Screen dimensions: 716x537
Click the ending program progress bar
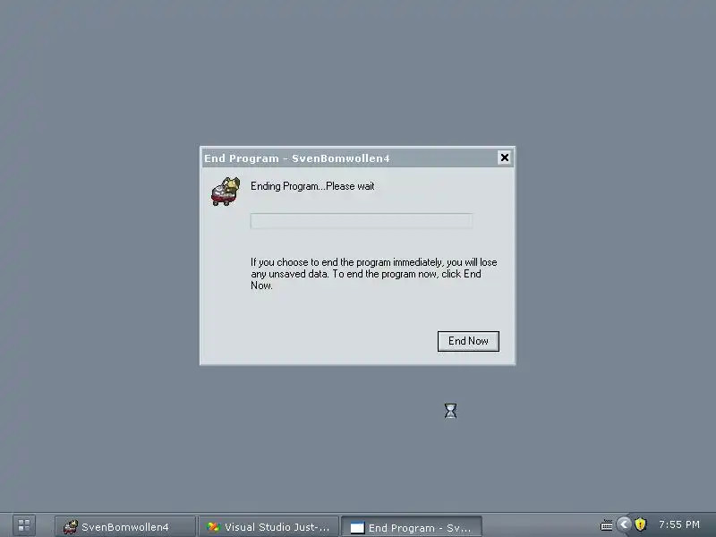pos(362,221)
